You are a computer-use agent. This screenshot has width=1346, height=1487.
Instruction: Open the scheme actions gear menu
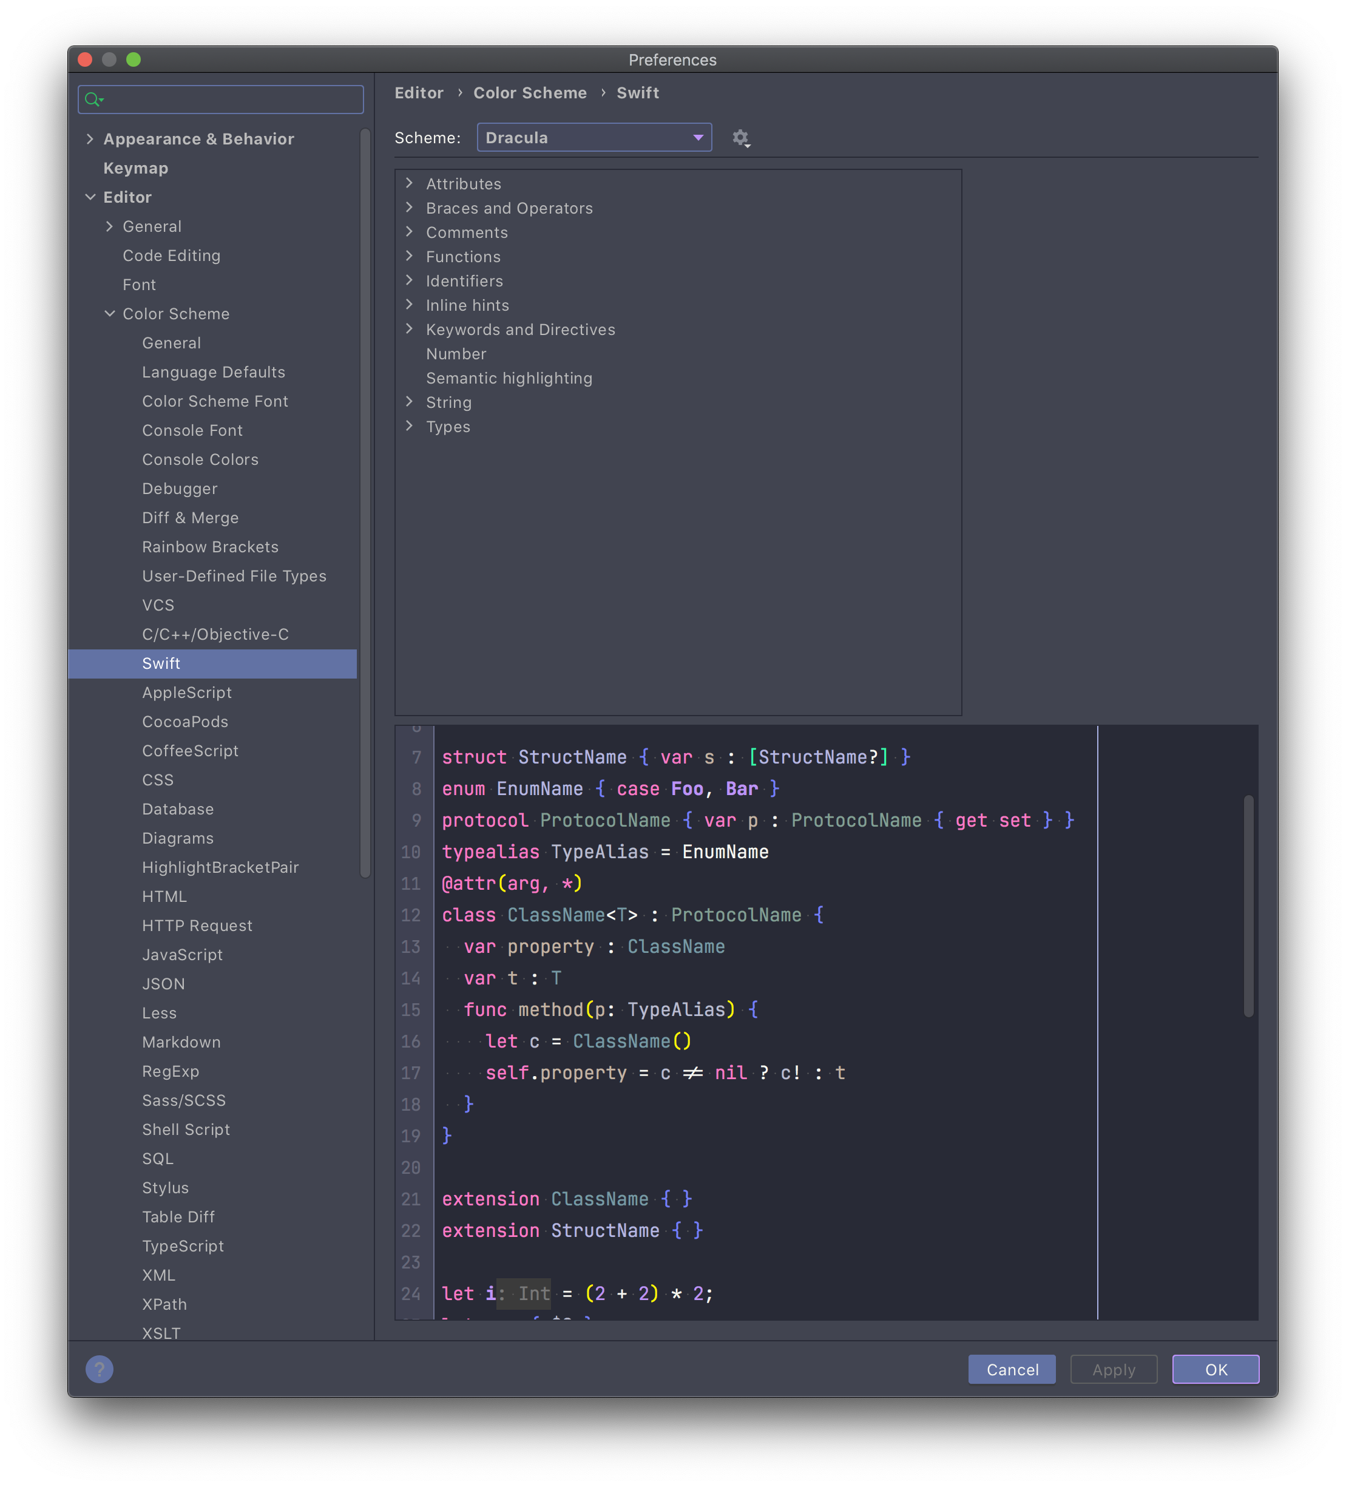[x=740, y=137]
